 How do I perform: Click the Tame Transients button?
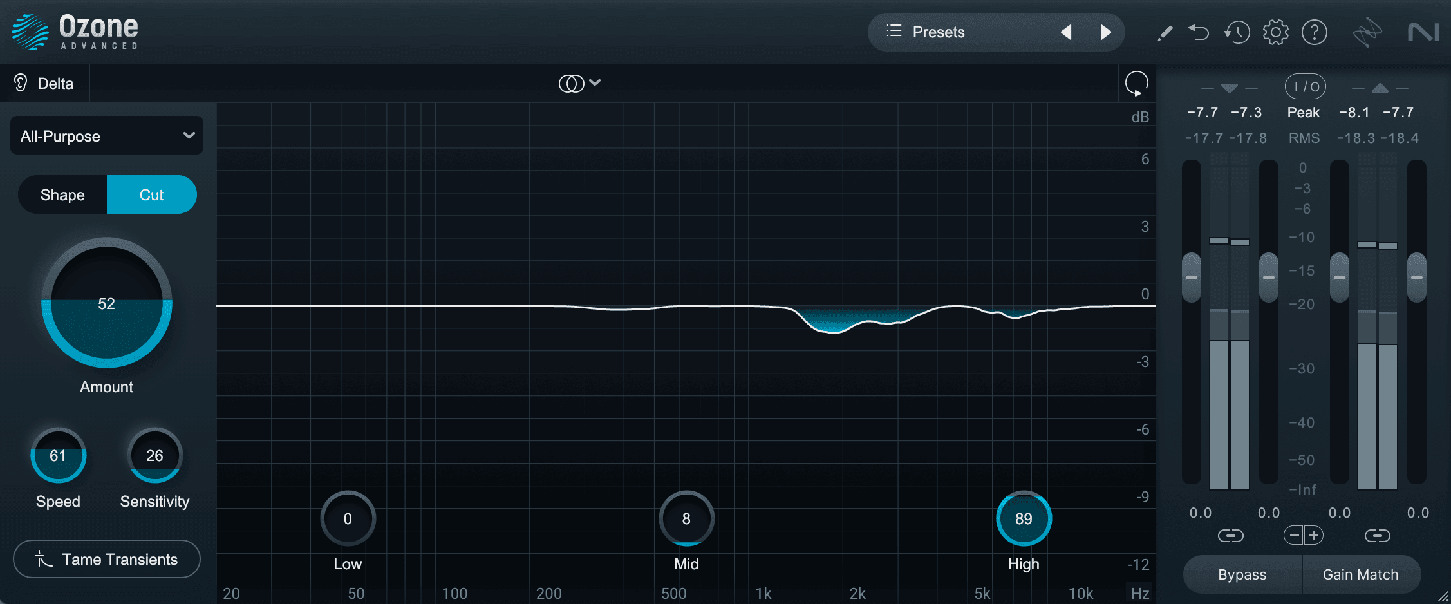click(107, 559)
